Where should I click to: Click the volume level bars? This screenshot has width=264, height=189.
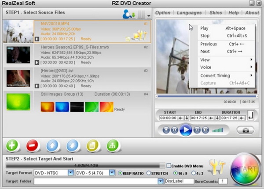217,130
